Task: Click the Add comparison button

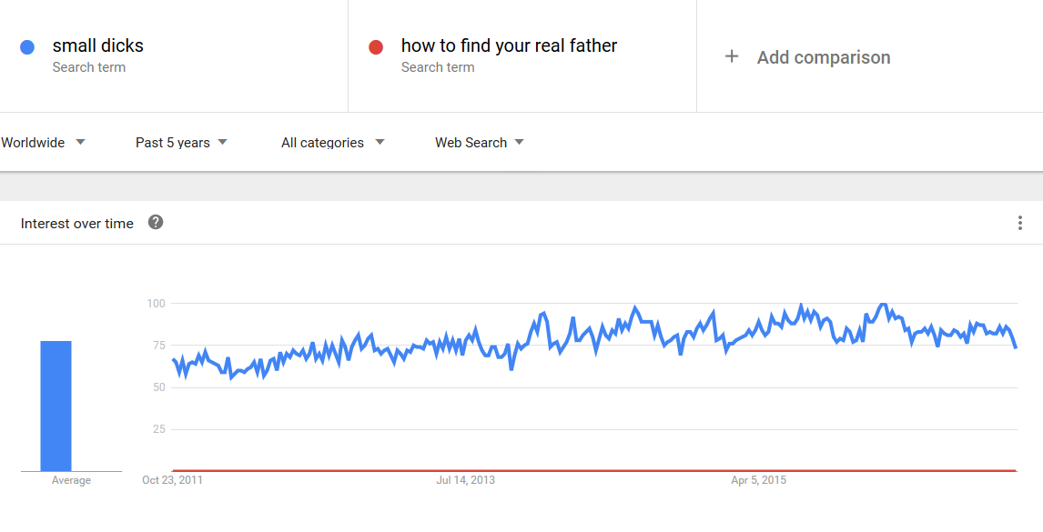Action: pos(807,57)
